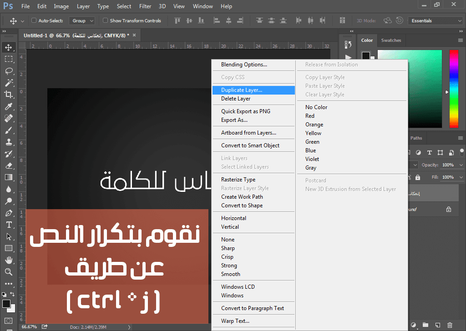Open the Layers panel options menu
This screenshot has width=466, height=331.
[461, 138]
